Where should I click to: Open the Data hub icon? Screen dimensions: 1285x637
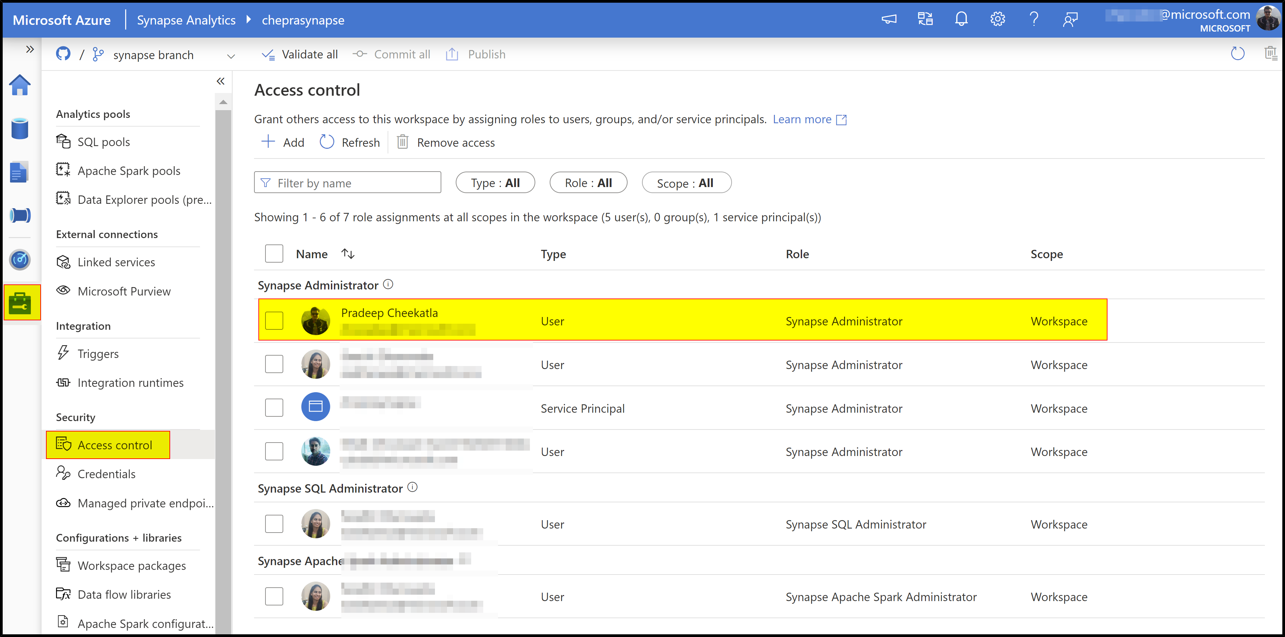tap(19, 128)
